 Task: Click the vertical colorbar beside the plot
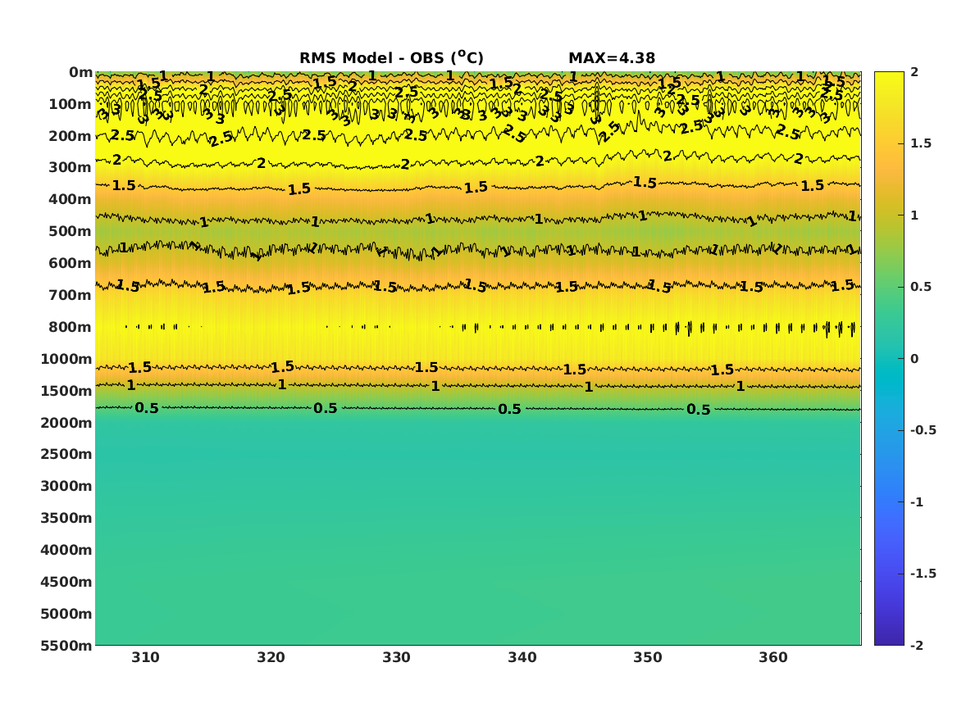pos(889,359)
